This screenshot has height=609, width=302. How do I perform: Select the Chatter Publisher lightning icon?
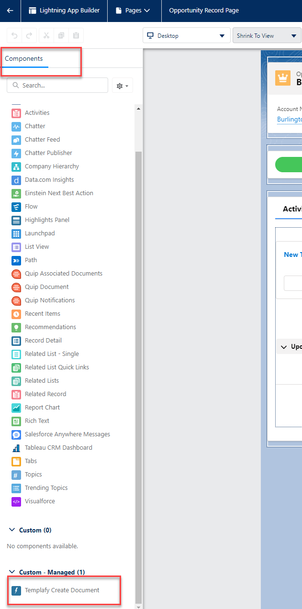pyautogui.click(x=16, y=153)
